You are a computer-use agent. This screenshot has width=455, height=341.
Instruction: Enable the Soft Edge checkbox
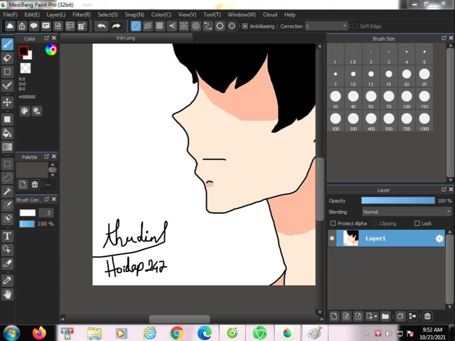tap(355, 26)
